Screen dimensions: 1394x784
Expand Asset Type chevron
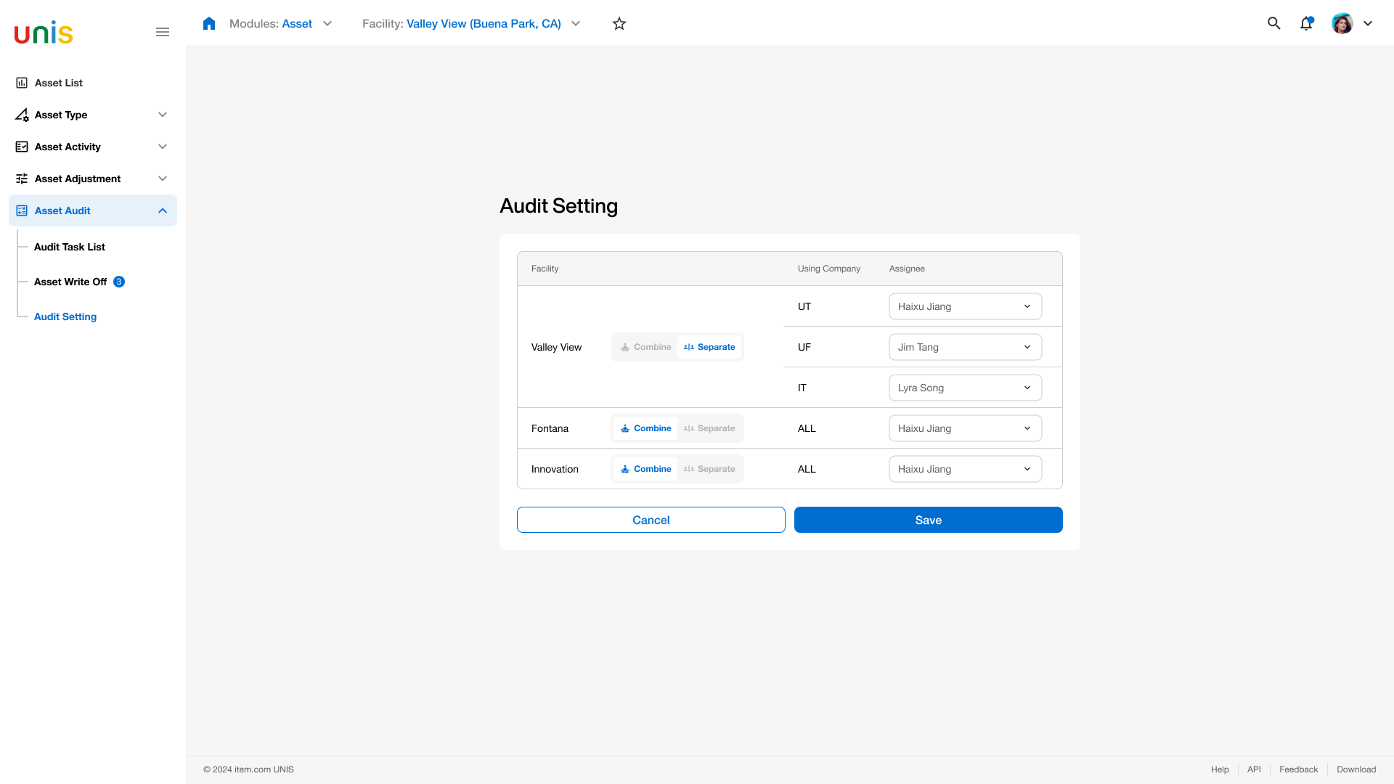[x=163, y=115]
